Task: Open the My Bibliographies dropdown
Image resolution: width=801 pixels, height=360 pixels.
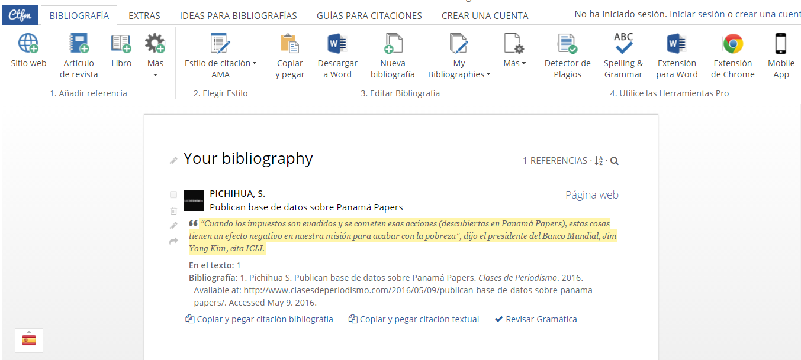Action: tap(459, 69)
